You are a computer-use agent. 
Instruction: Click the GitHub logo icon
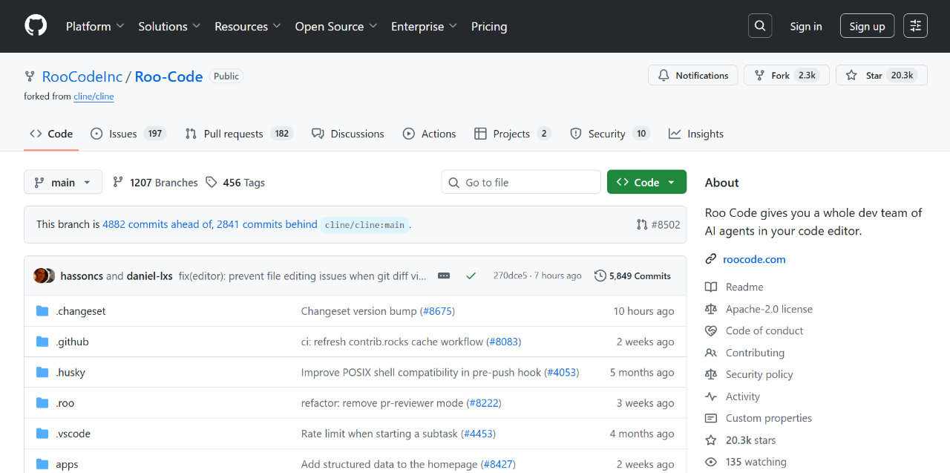click(36, 26)
